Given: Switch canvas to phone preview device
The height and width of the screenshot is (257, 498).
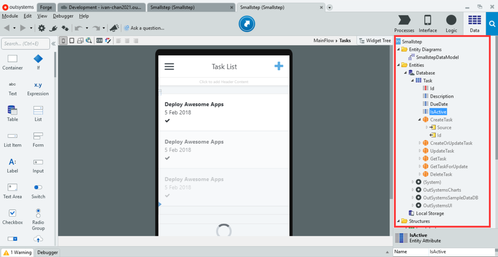Looking at the screenshot, I should click(63, 41).
